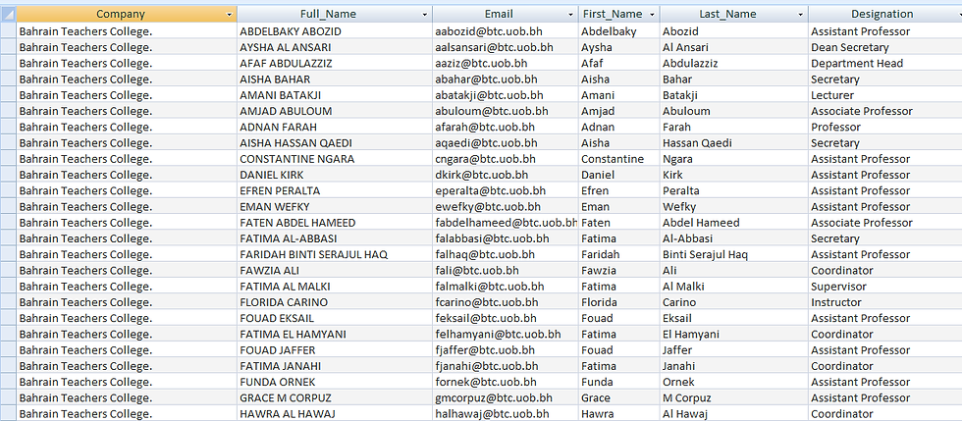Click the Full_Name cell ABDELBAKY ABOZID

pos(335,31)
